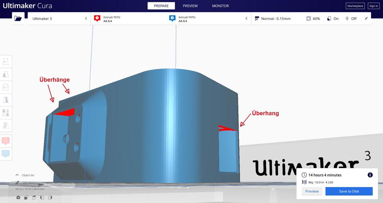
Task: Expand the material configuration selector arrow
Action: coord(246,18)
